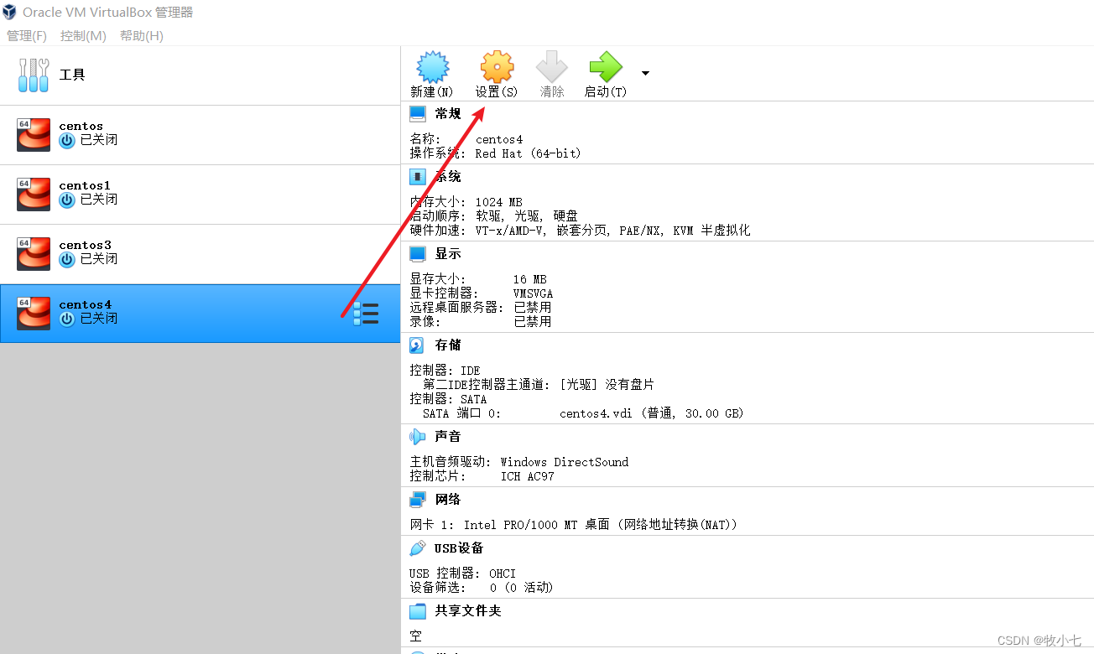This screenshot has height=654, width=1094.
Task: Click the Storage (存储) section icon
Action: [x=418, y=345]
